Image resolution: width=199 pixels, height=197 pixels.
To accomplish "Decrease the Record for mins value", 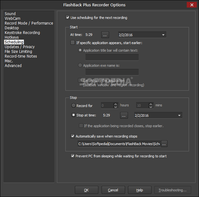I will pos(151,107).
